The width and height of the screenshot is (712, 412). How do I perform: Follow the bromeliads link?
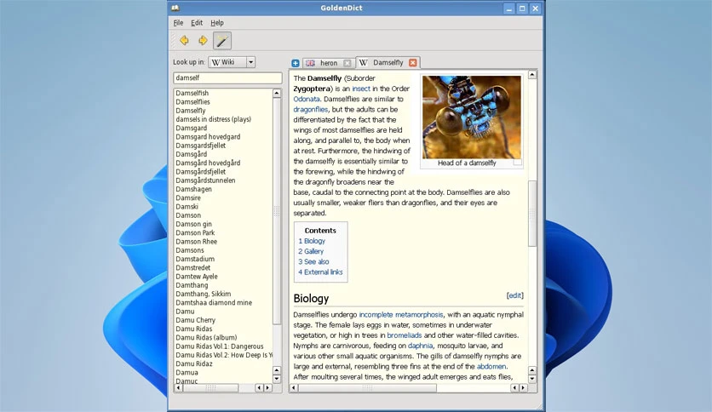[x=405, y=335]
